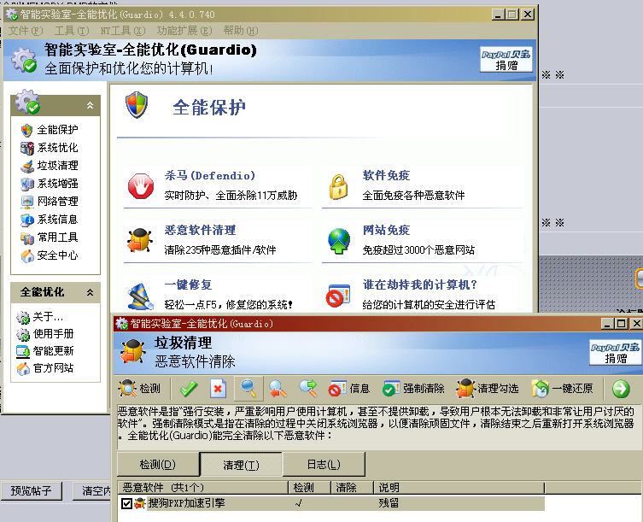Open 杀马(Defendio) link
The width and height of the screenshot is (643, 522).
click(x=209, y=176)
